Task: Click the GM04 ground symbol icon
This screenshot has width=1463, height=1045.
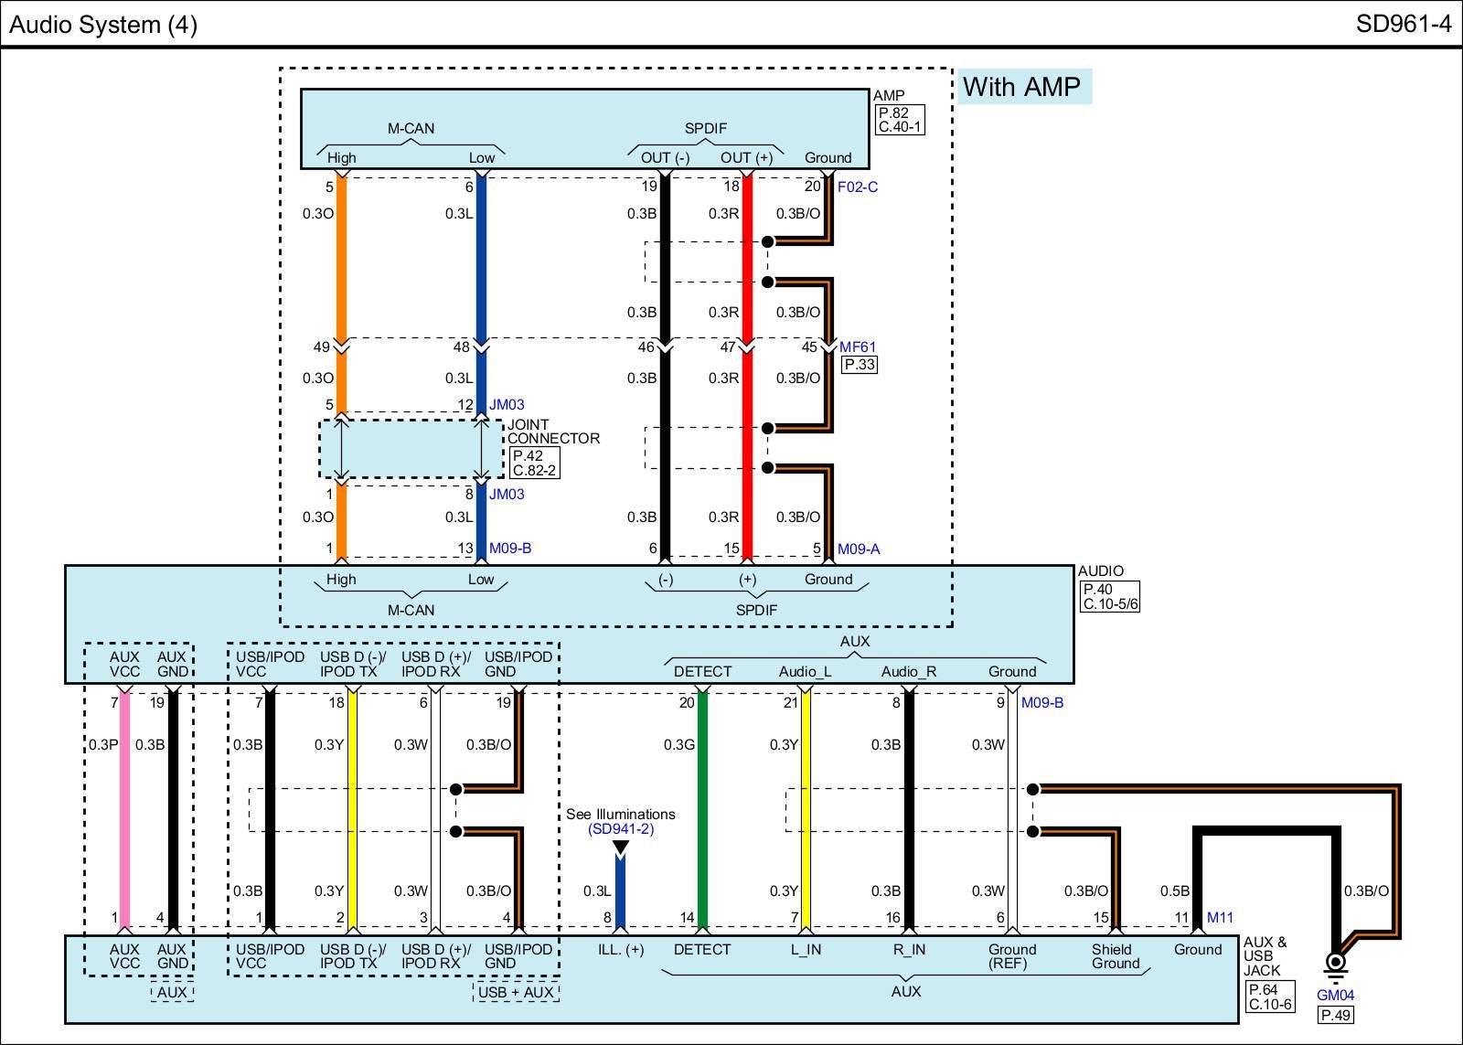Action: pyautogui.click(x=1335, y=965)
